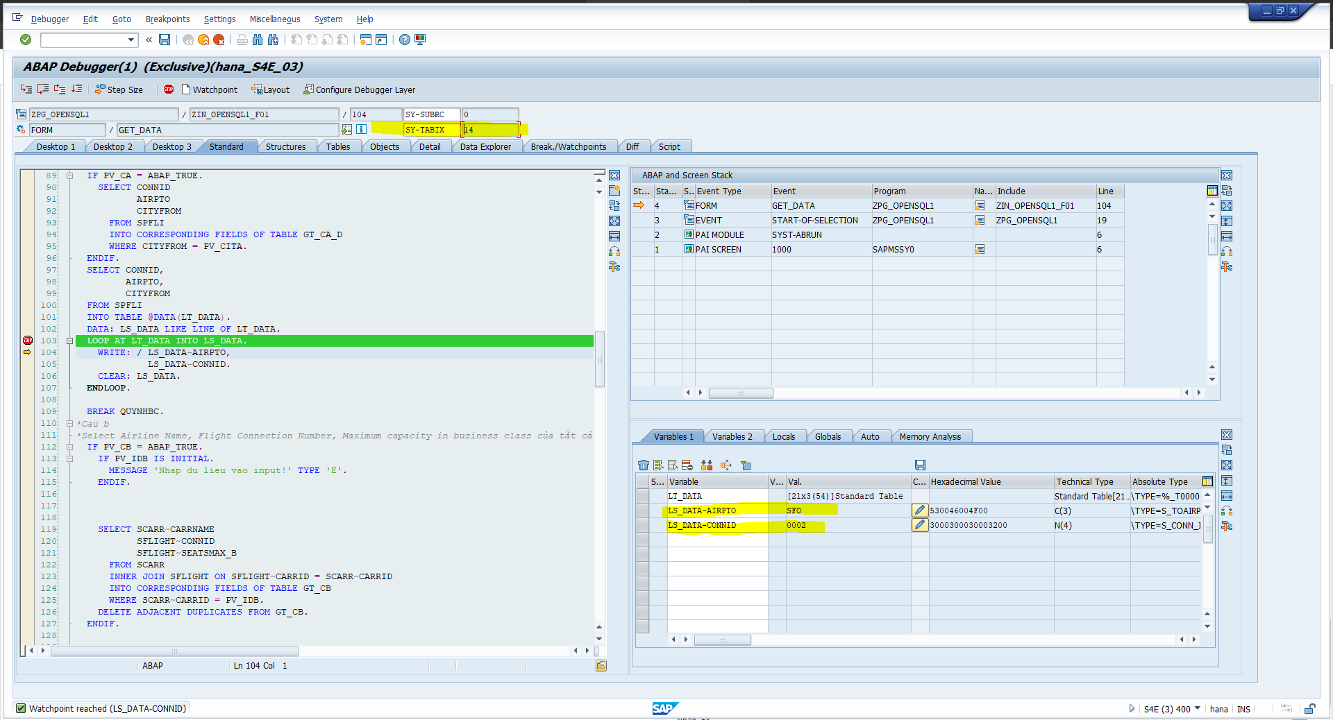Switch to the Data Explorer tab
Screen dimensions: 1333x720
pos(485,146)
